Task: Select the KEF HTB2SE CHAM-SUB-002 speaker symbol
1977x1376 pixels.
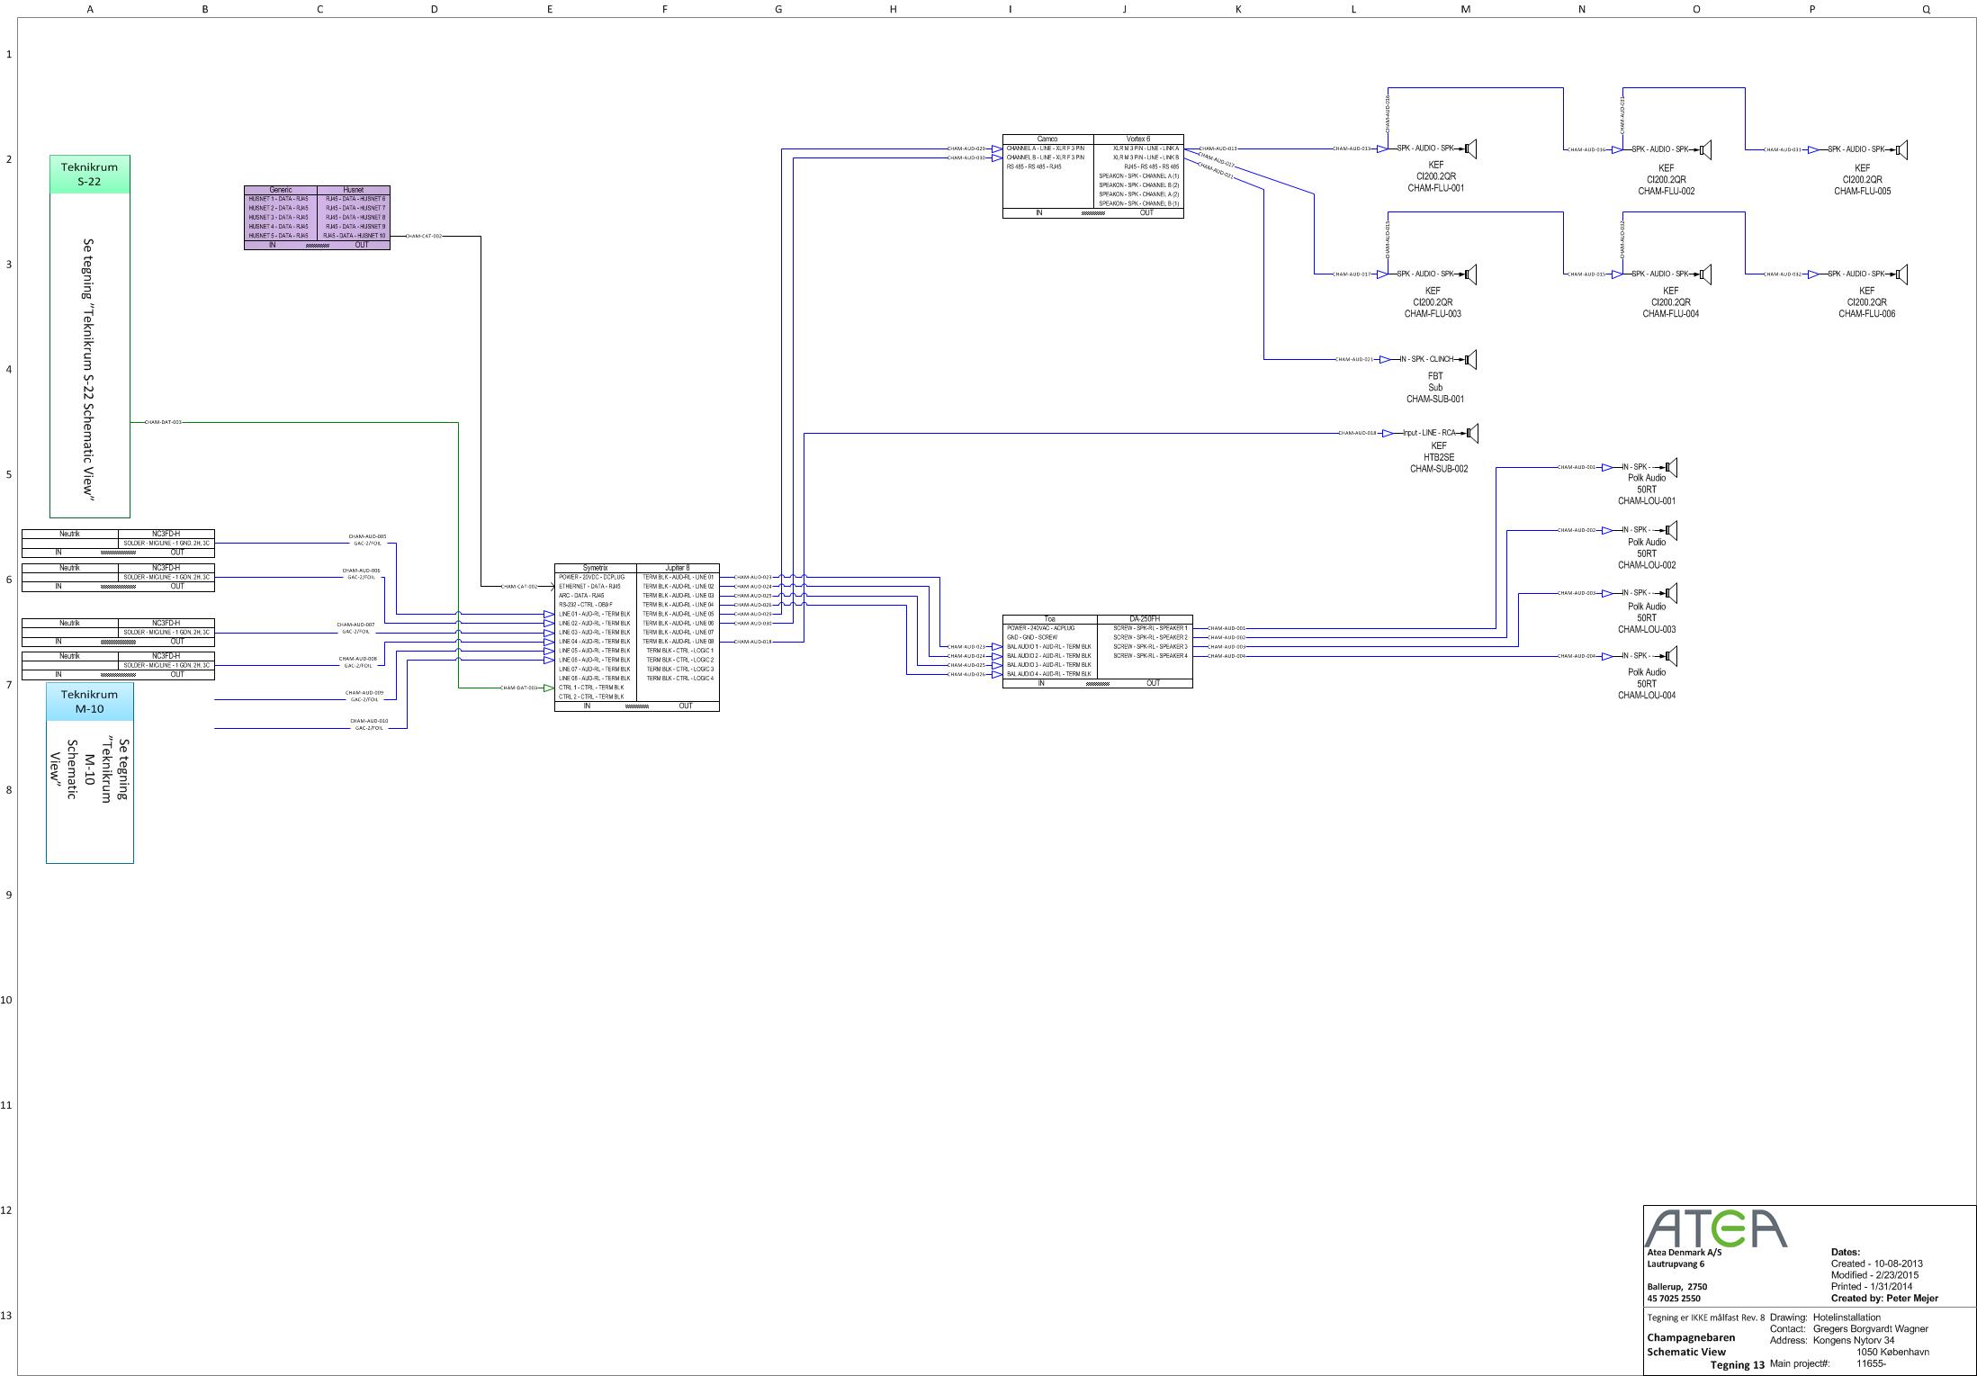Action: [x=1471, y=433]
